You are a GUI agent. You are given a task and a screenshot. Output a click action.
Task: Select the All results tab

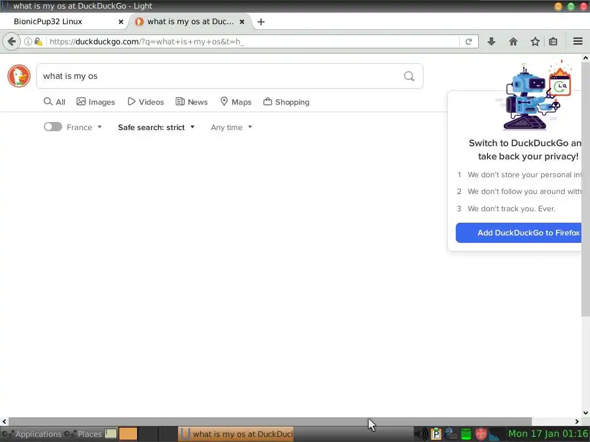pyautogui.click(x=55, y=102)
